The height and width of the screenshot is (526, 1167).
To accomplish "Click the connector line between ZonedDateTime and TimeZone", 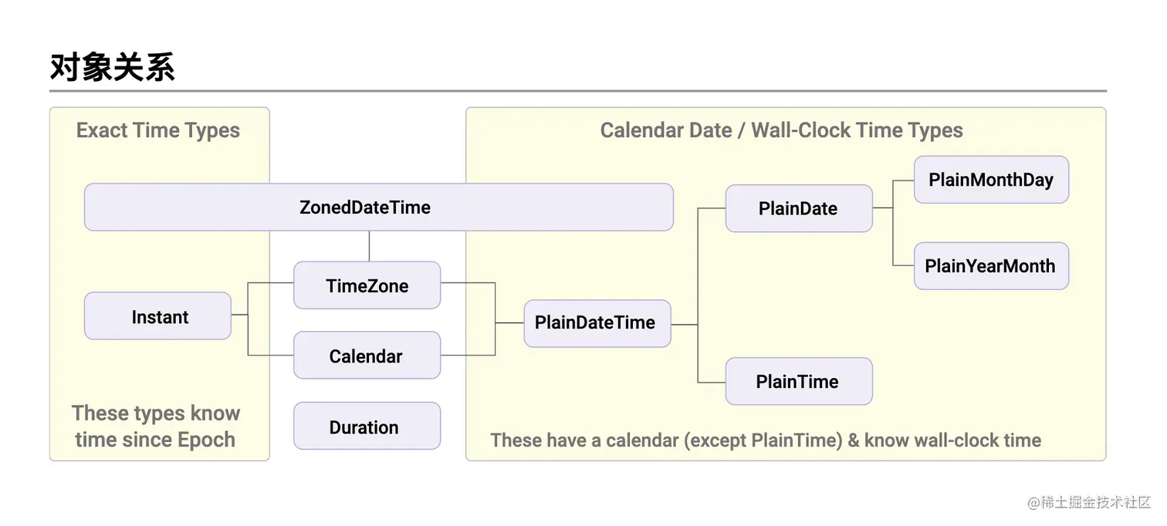I will coord(369,246).
